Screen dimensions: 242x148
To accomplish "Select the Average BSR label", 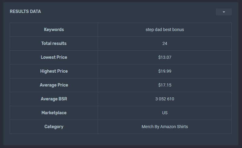I will tap(54, 99).
